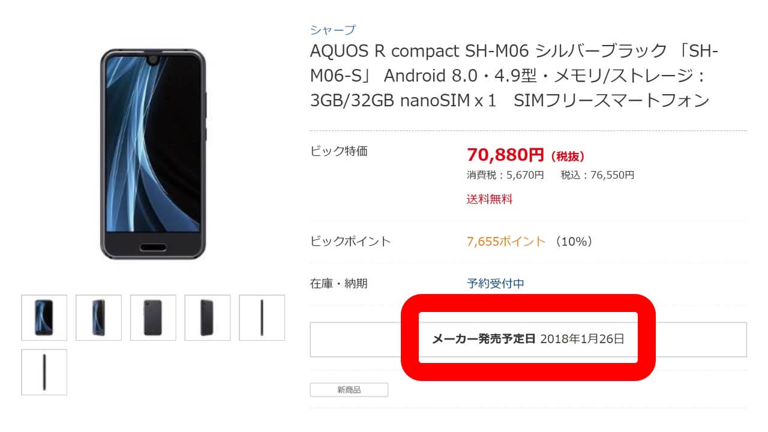Click the 在庫・納期 label
This screenshot has height=432, width=768.
338,283
